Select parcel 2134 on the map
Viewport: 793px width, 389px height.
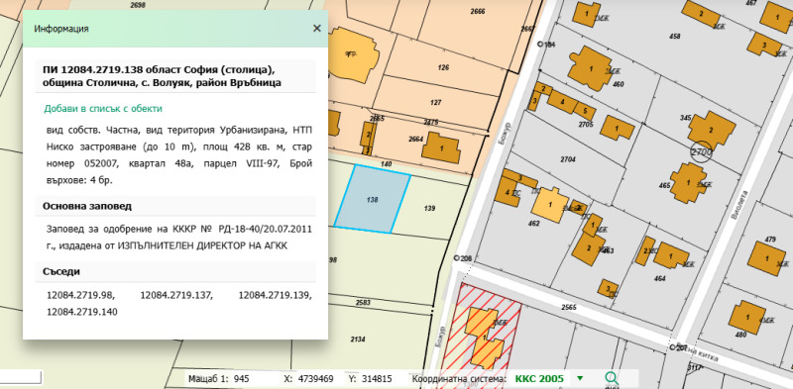click(x=358, y=339)
